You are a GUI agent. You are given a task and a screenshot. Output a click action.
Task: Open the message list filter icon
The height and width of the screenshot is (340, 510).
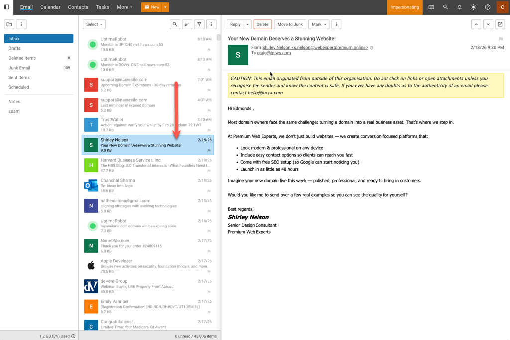[199, 24]
